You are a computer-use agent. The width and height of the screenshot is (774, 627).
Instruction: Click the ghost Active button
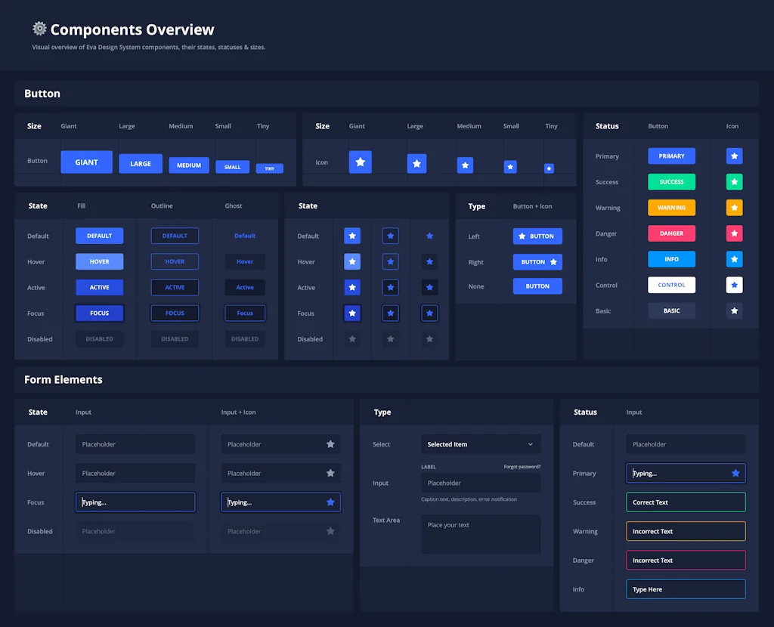click(x=245, y=288)
